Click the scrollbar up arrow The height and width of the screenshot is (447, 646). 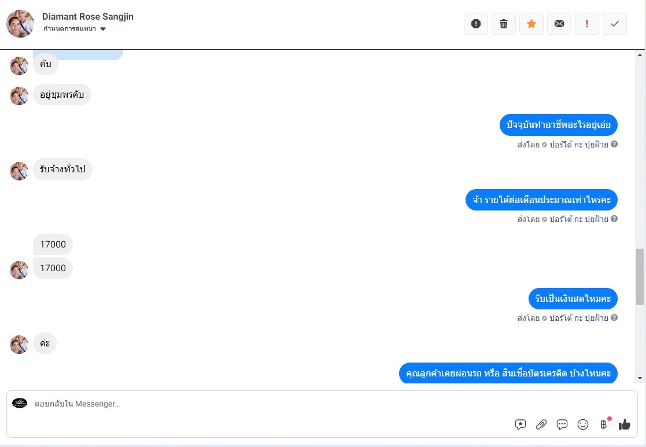click(640, 55)
